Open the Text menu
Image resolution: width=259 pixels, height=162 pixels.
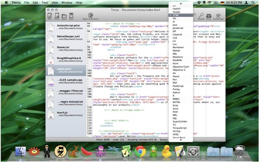[45, 3]
